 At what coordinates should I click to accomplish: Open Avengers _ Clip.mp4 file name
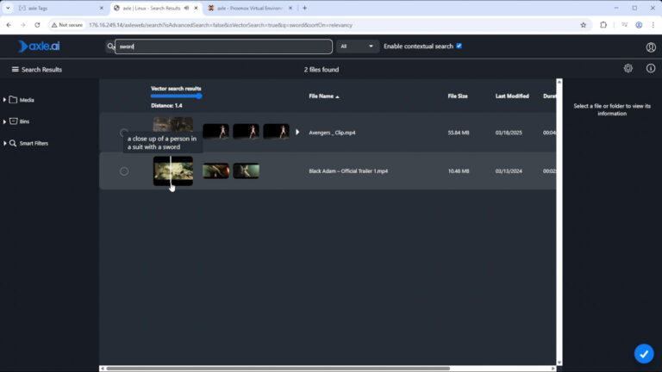[x=332, y=133]
